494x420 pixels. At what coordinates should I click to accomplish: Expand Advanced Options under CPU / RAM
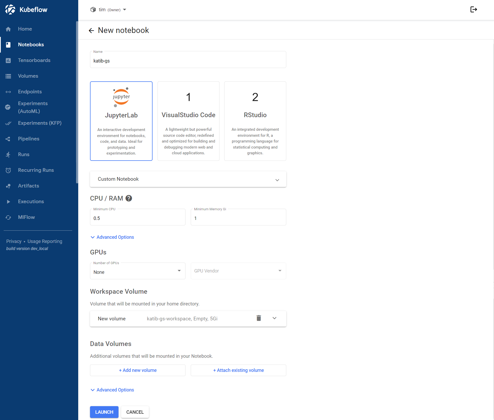tap(112, 237)
